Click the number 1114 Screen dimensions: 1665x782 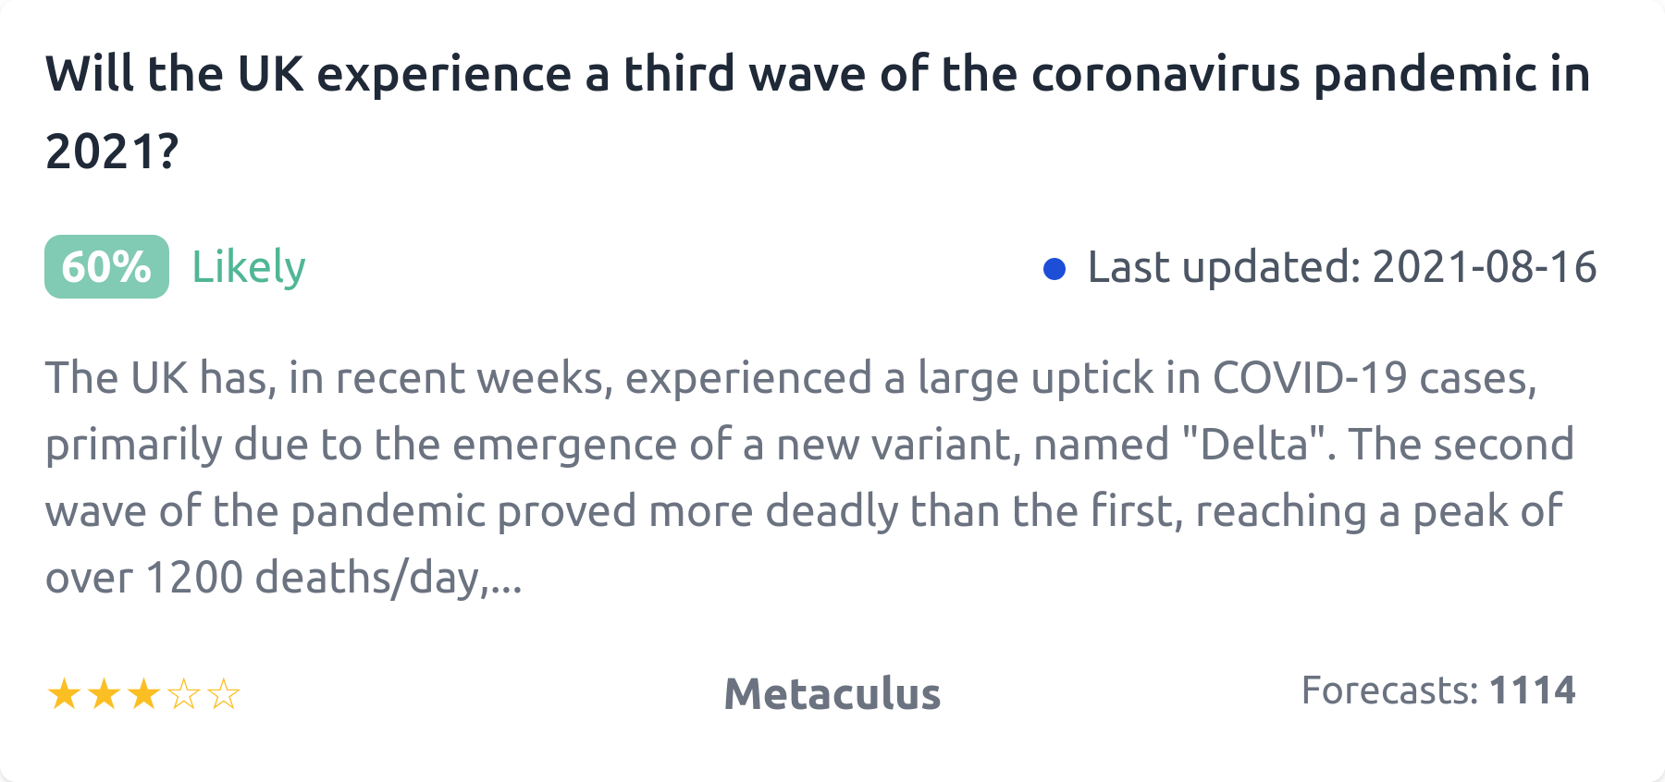click(x=1532, y=690)
